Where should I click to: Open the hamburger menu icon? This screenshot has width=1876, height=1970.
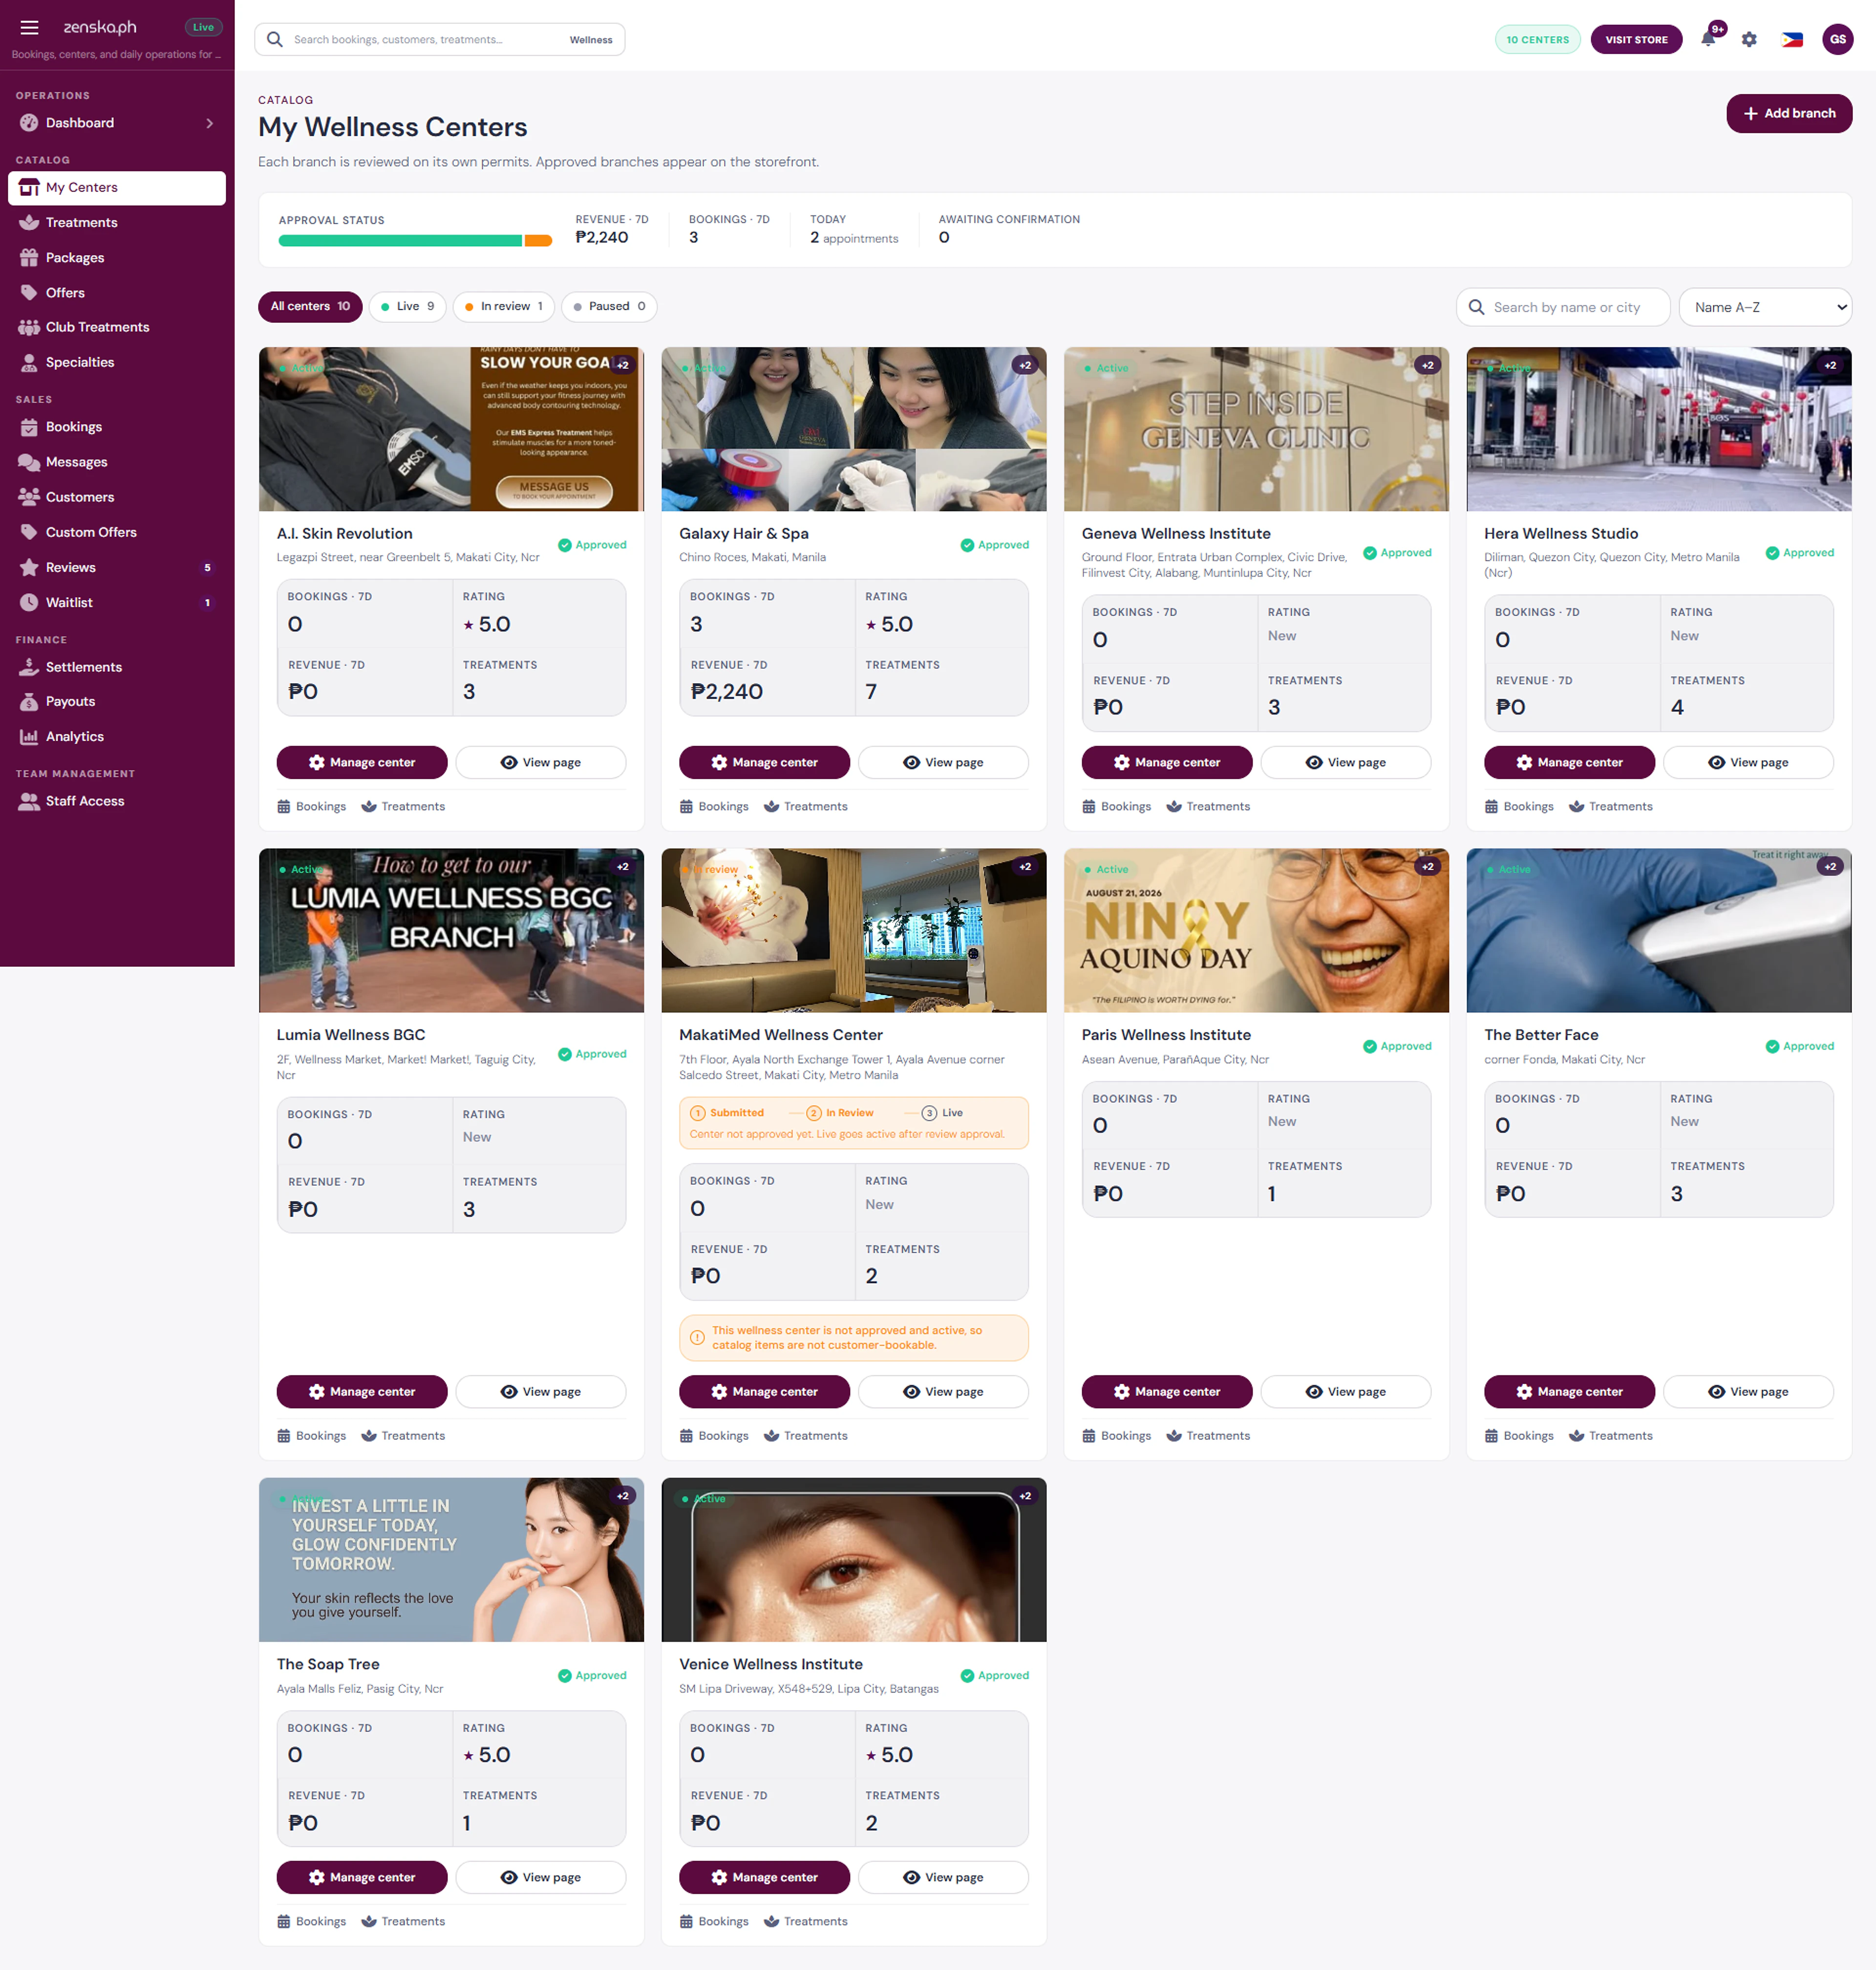pyautogui.click(x=30, y=27)
